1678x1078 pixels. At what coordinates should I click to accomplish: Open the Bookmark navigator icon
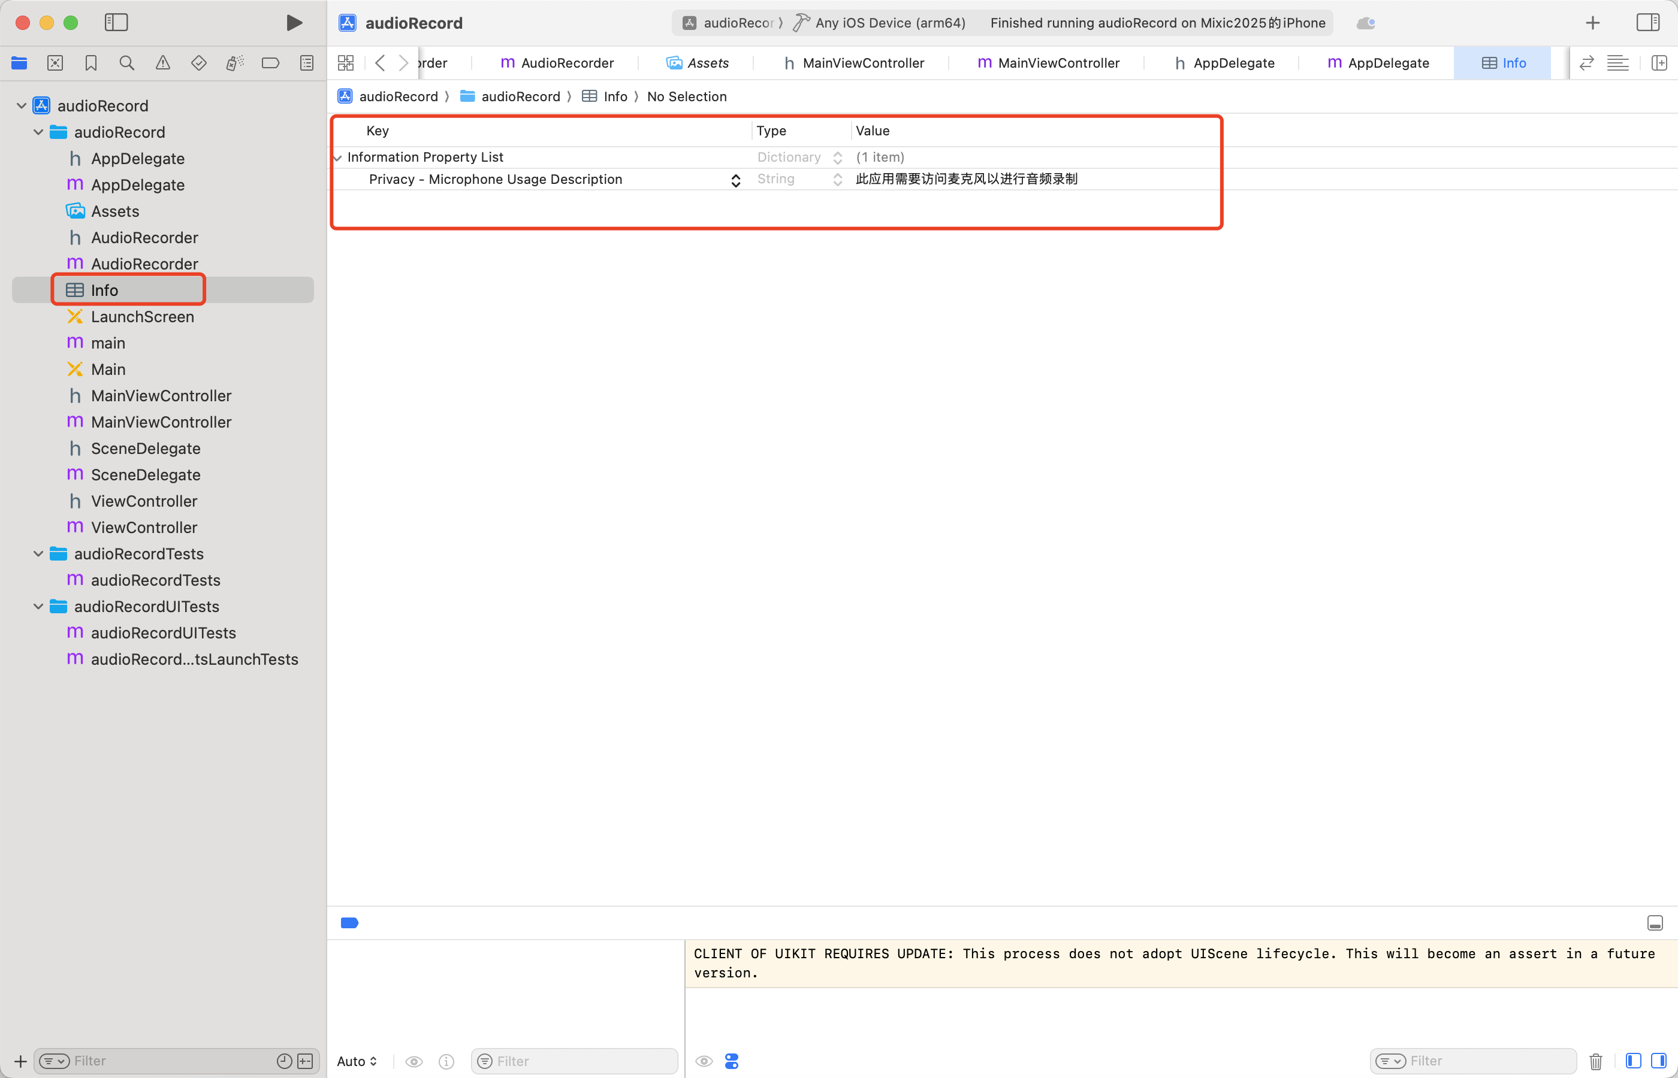point(91,63)
